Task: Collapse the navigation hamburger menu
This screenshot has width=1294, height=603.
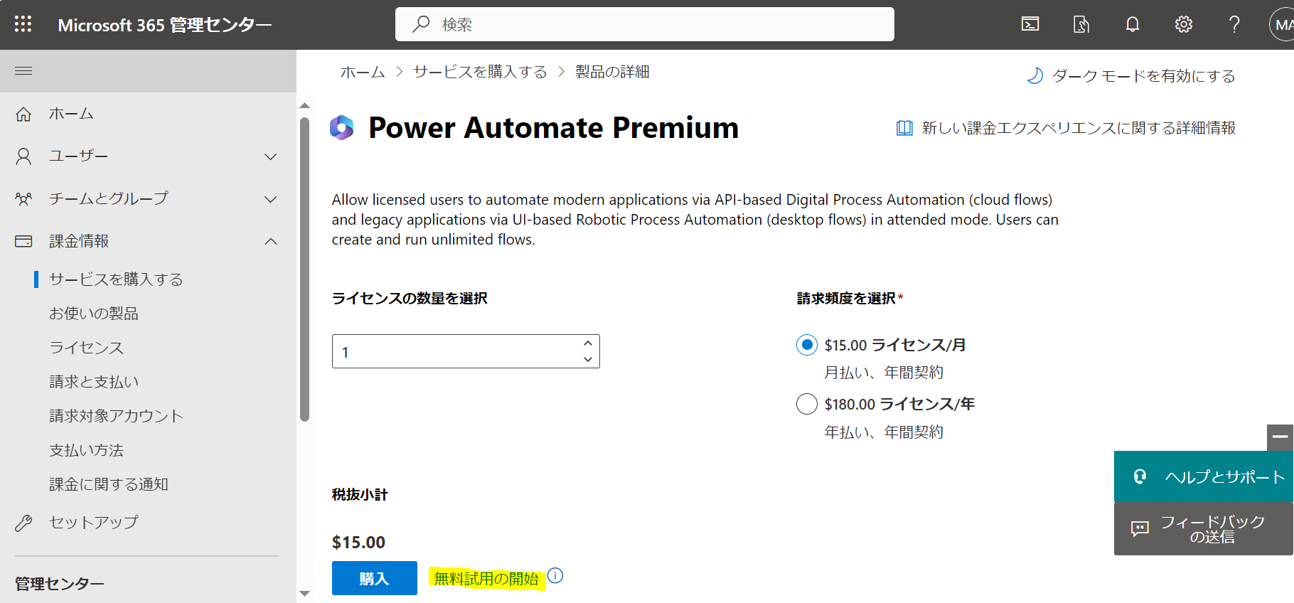Action: click(x=23, y=70)
